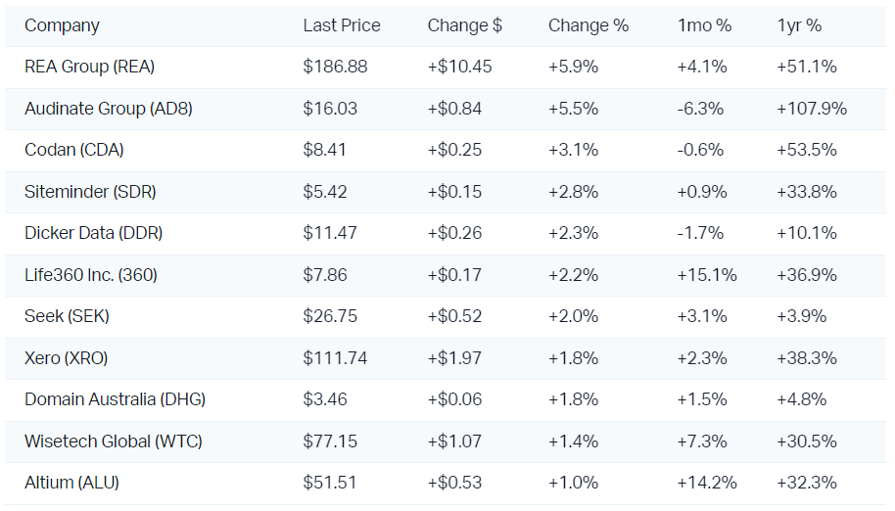Click the Xero (XRO) company link
The image size is (895, 511).
point(66,358)
